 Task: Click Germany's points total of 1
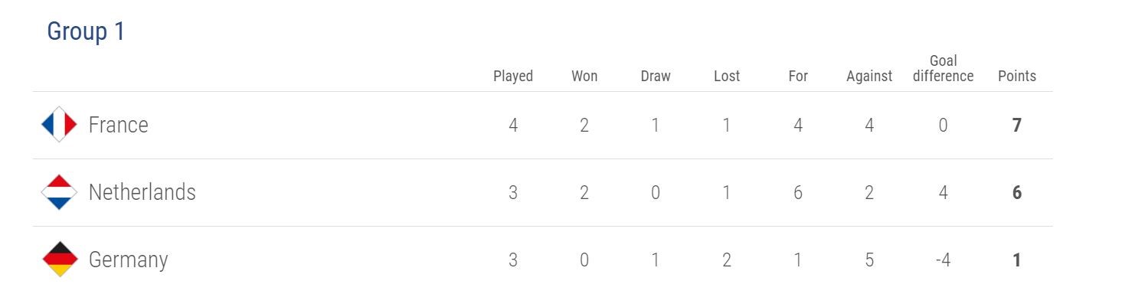[x=1017, y=260]
